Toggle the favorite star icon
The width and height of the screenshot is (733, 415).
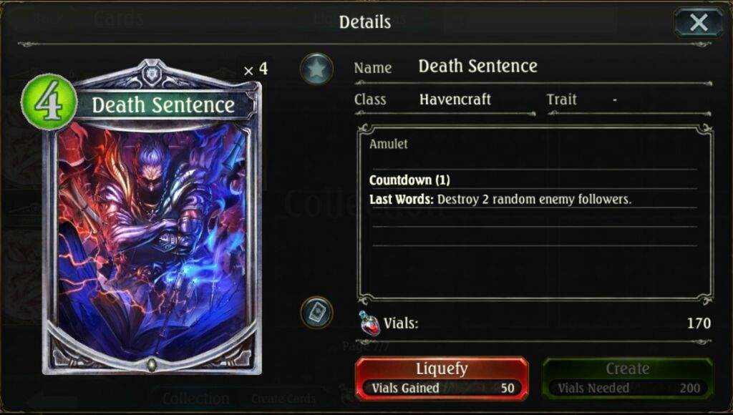coord(316,69)
